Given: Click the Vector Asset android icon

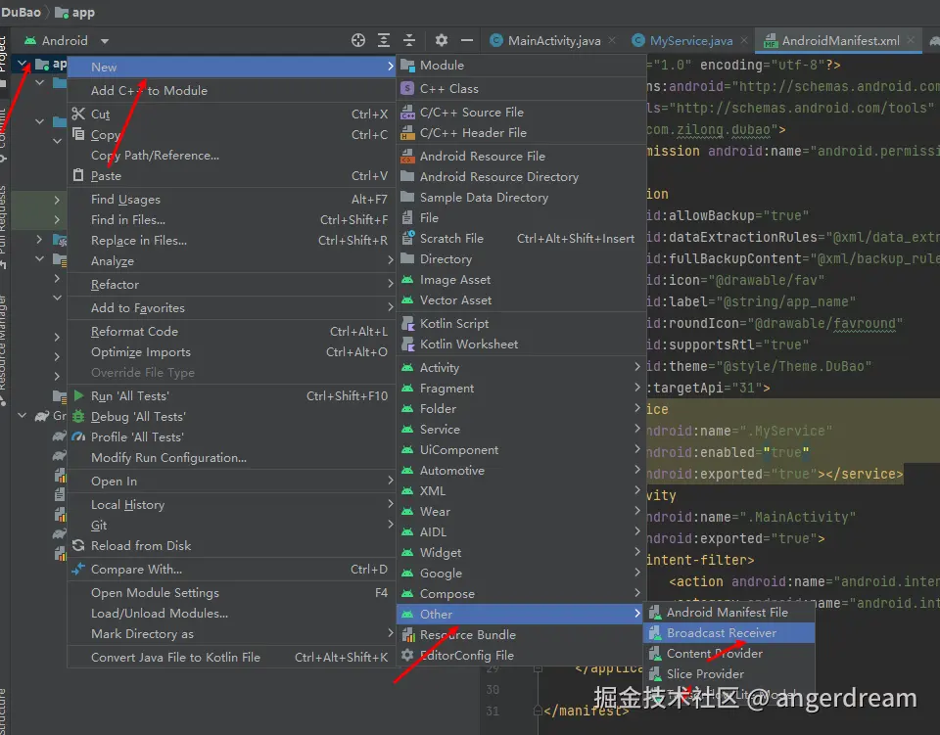Looking at the screenshot, I should [x=407, y=299].
